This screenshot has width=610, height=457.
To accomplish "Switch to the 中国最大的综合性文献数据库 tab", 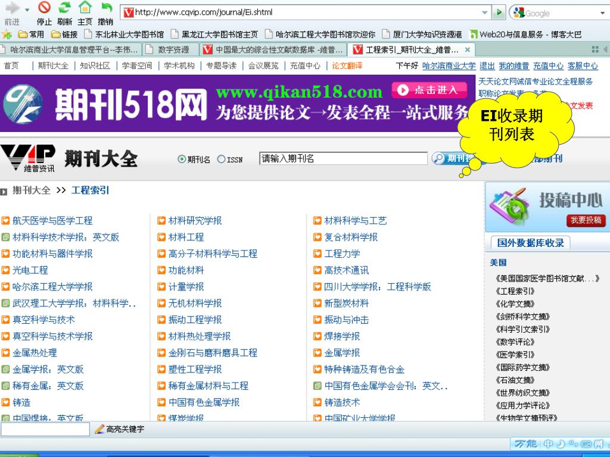I will tap(273, 50).
